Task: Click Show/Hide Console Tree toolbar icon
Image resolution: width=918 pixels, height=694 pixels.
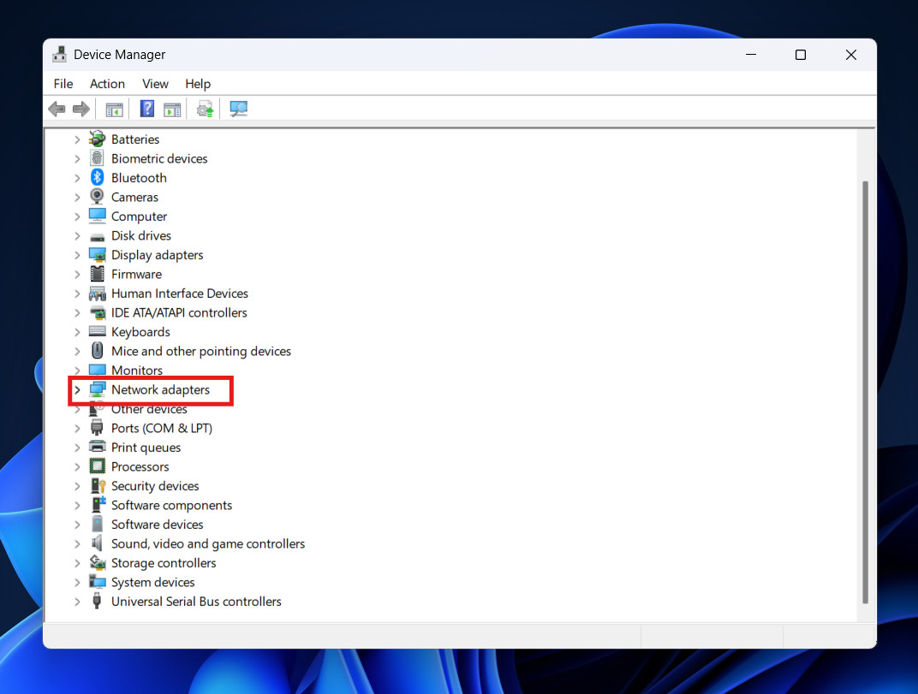Action: click(x=114, y=109)
